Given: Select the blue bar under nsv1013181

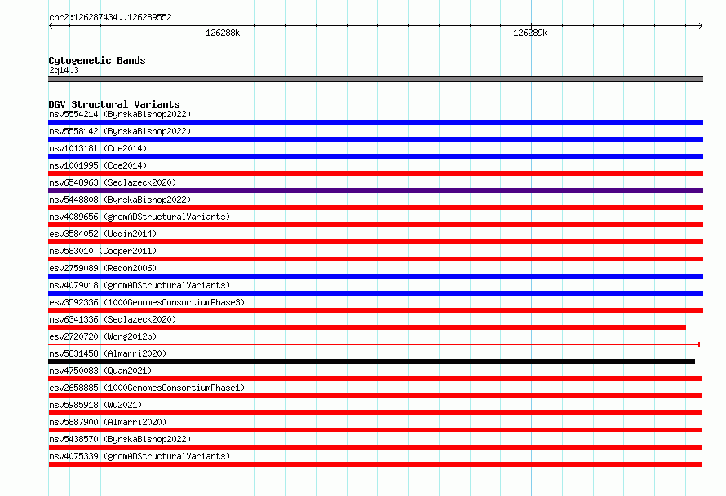Looking at the screenshot, I should click(x=375, y=156).
